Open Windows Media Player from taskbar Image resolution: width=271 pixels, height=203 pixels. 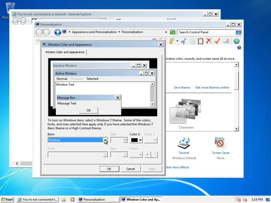[73, 200]
